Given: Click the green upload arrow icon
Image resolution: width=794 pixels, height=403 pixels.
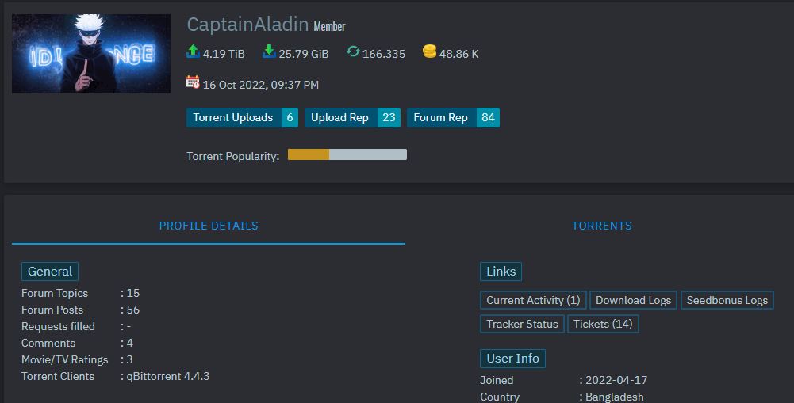Looking at the screenshot, I should pyautogui.click(x=193, y=51).
